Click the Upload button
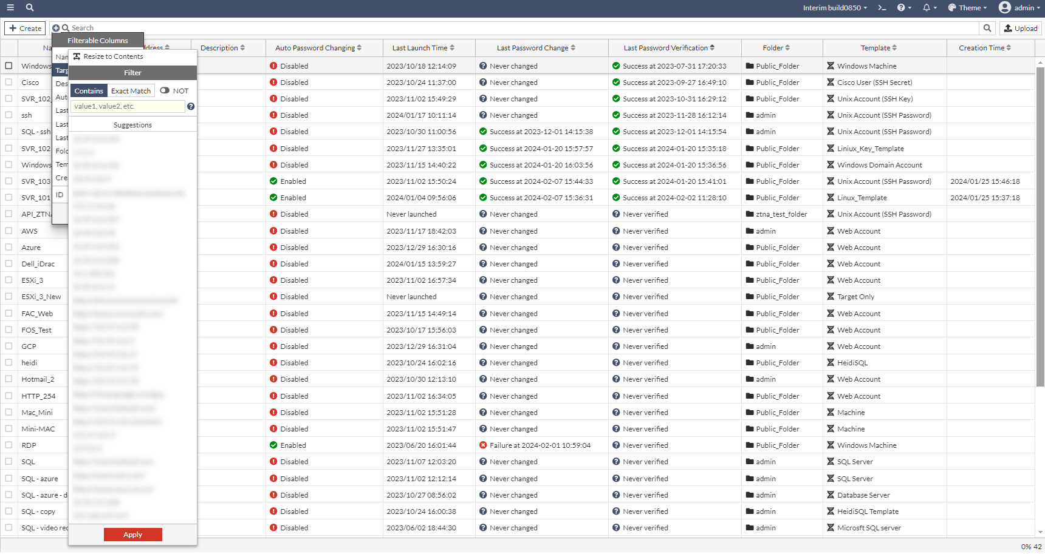Screen dimensions: 1045x554 point(1021,28)
